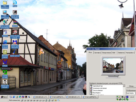
Task: Switch to the Фон tab
Action: tap(90, 52)
